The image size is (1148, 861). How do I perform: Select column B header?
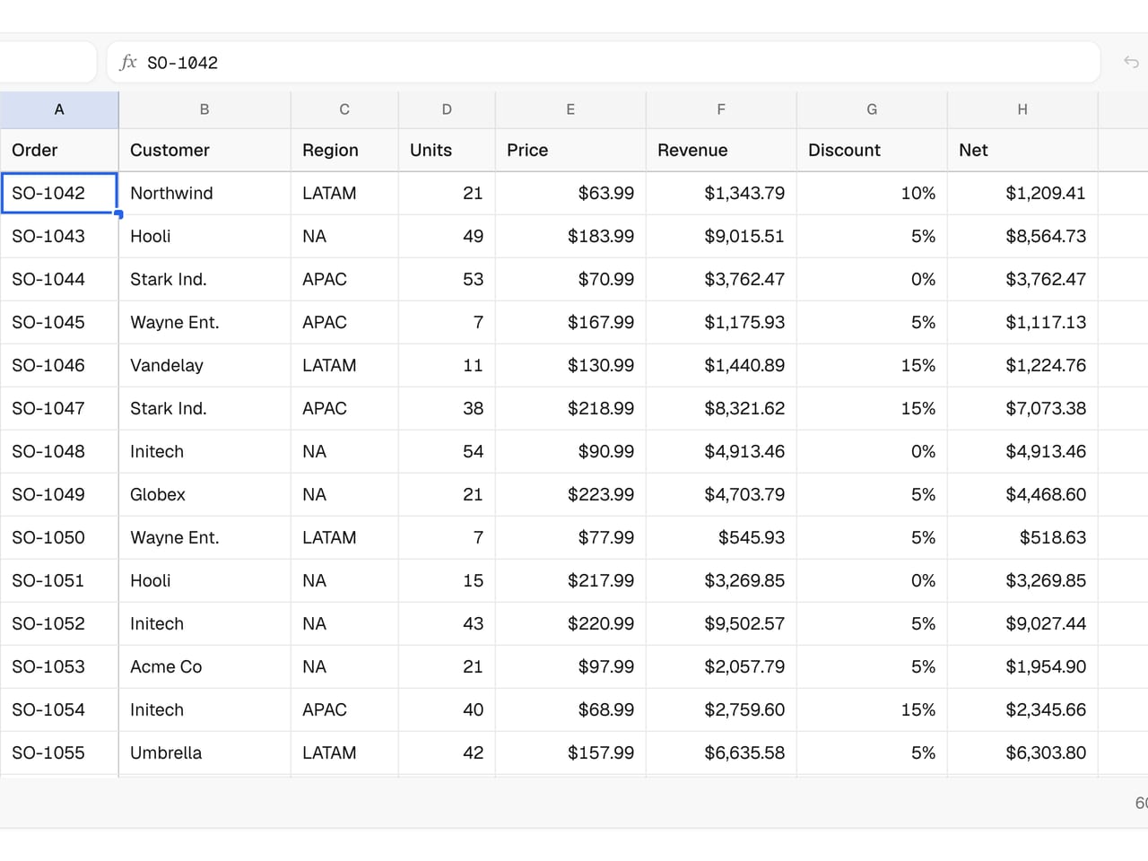coord(204,109)
